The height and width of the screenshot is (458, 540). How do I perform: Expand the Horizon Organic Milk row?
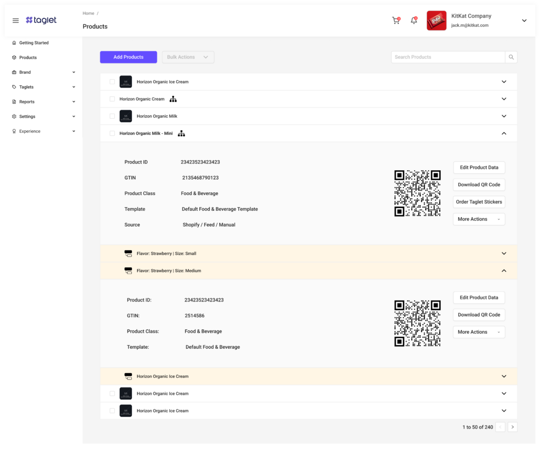pyautogui.click(x=504, y=116)
